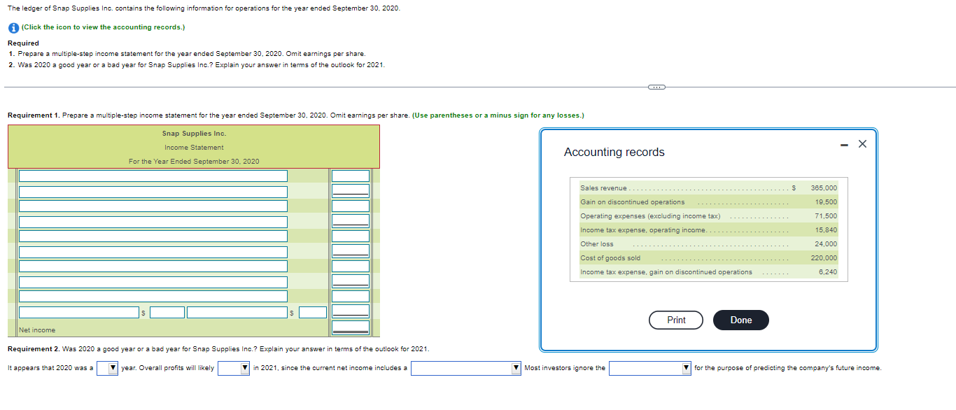Click the 'Accounting records' dialog title

pyautogui.click(x=614, y=152)
